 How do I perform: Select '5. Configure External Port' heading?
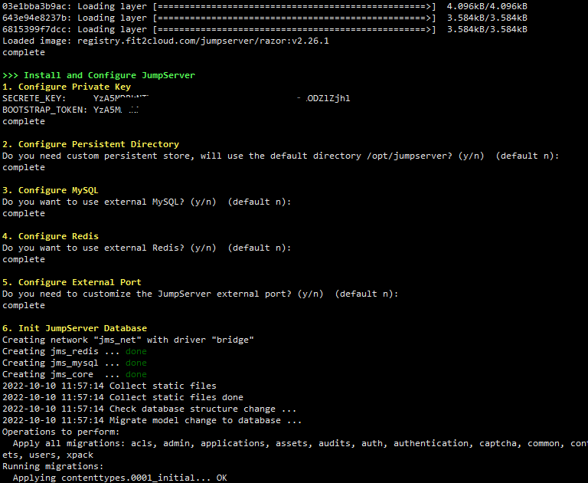pyautogui.click(x=72, y=282)
